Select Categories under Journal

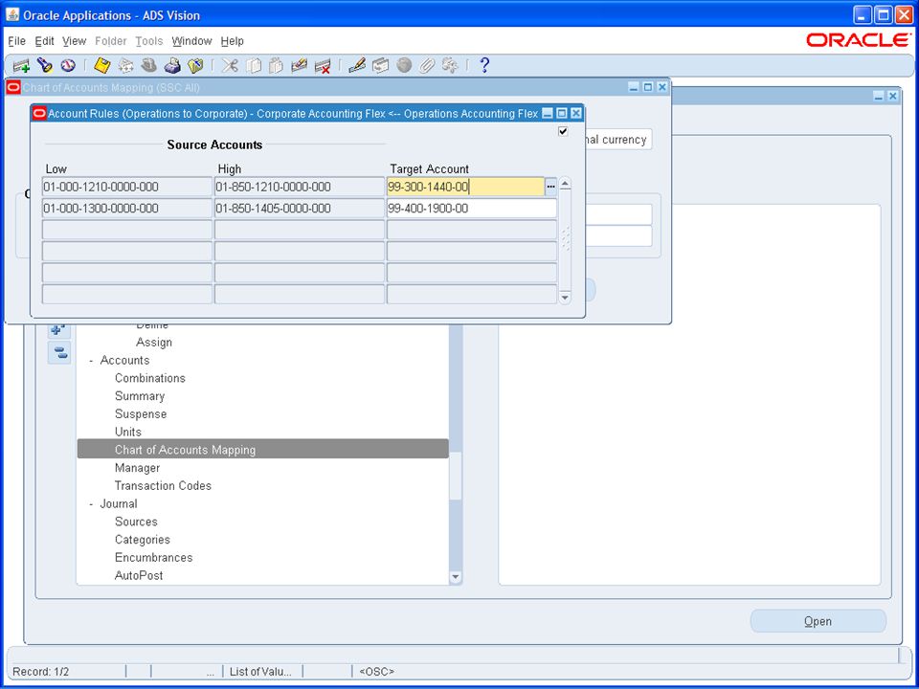[143, 540]
